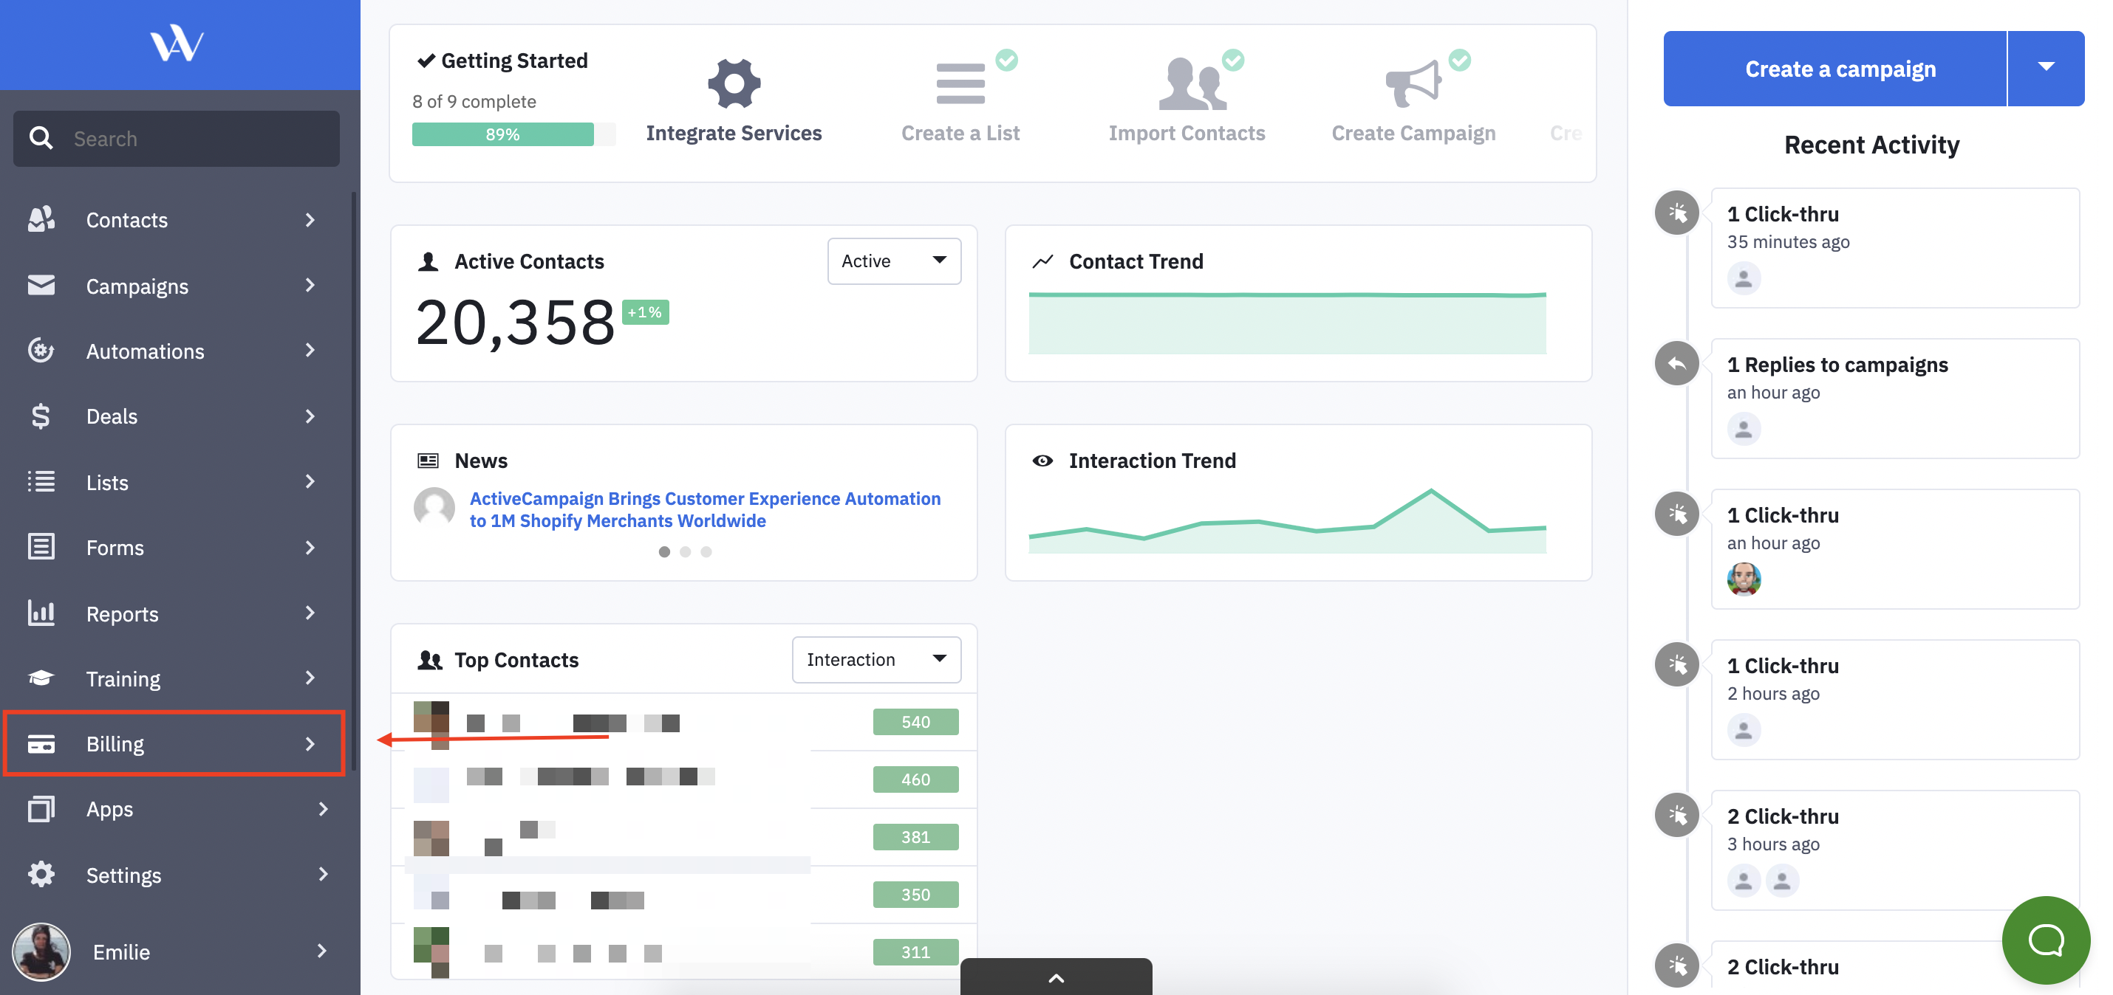Click the Integrate Services gear icon

click(734, 83)
